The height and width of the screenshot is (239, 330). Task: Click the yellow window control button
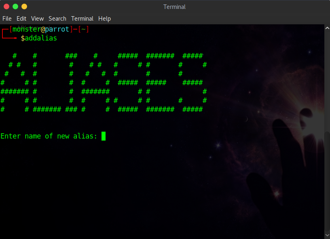24,6
